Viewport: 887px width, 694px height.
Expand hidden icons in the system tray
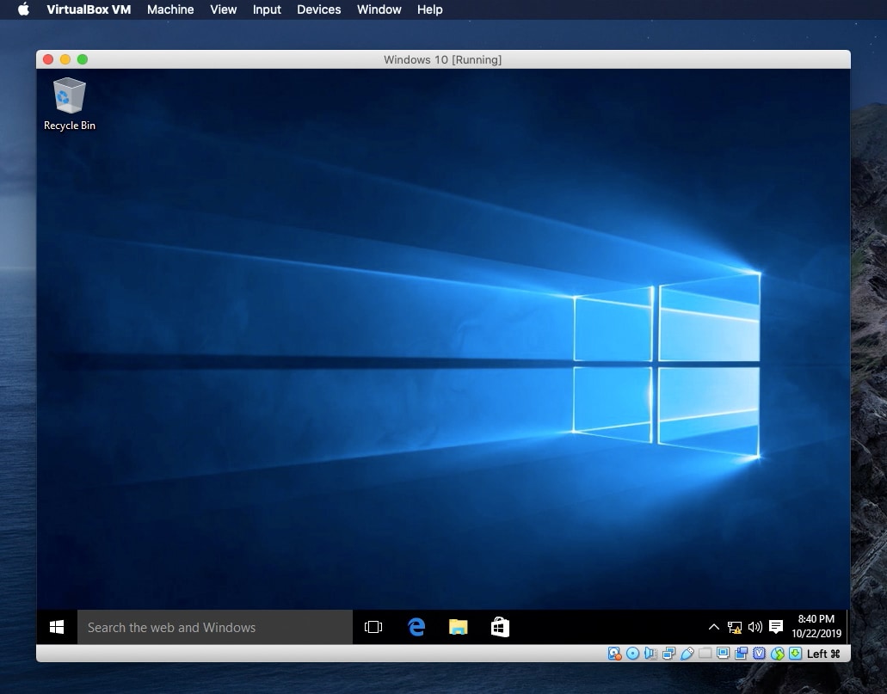click(714, 627)
